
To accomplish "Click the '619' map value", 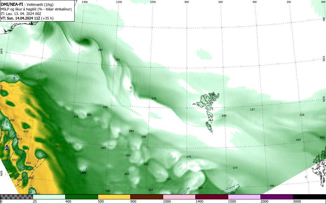I will click(x=19, y=180).
